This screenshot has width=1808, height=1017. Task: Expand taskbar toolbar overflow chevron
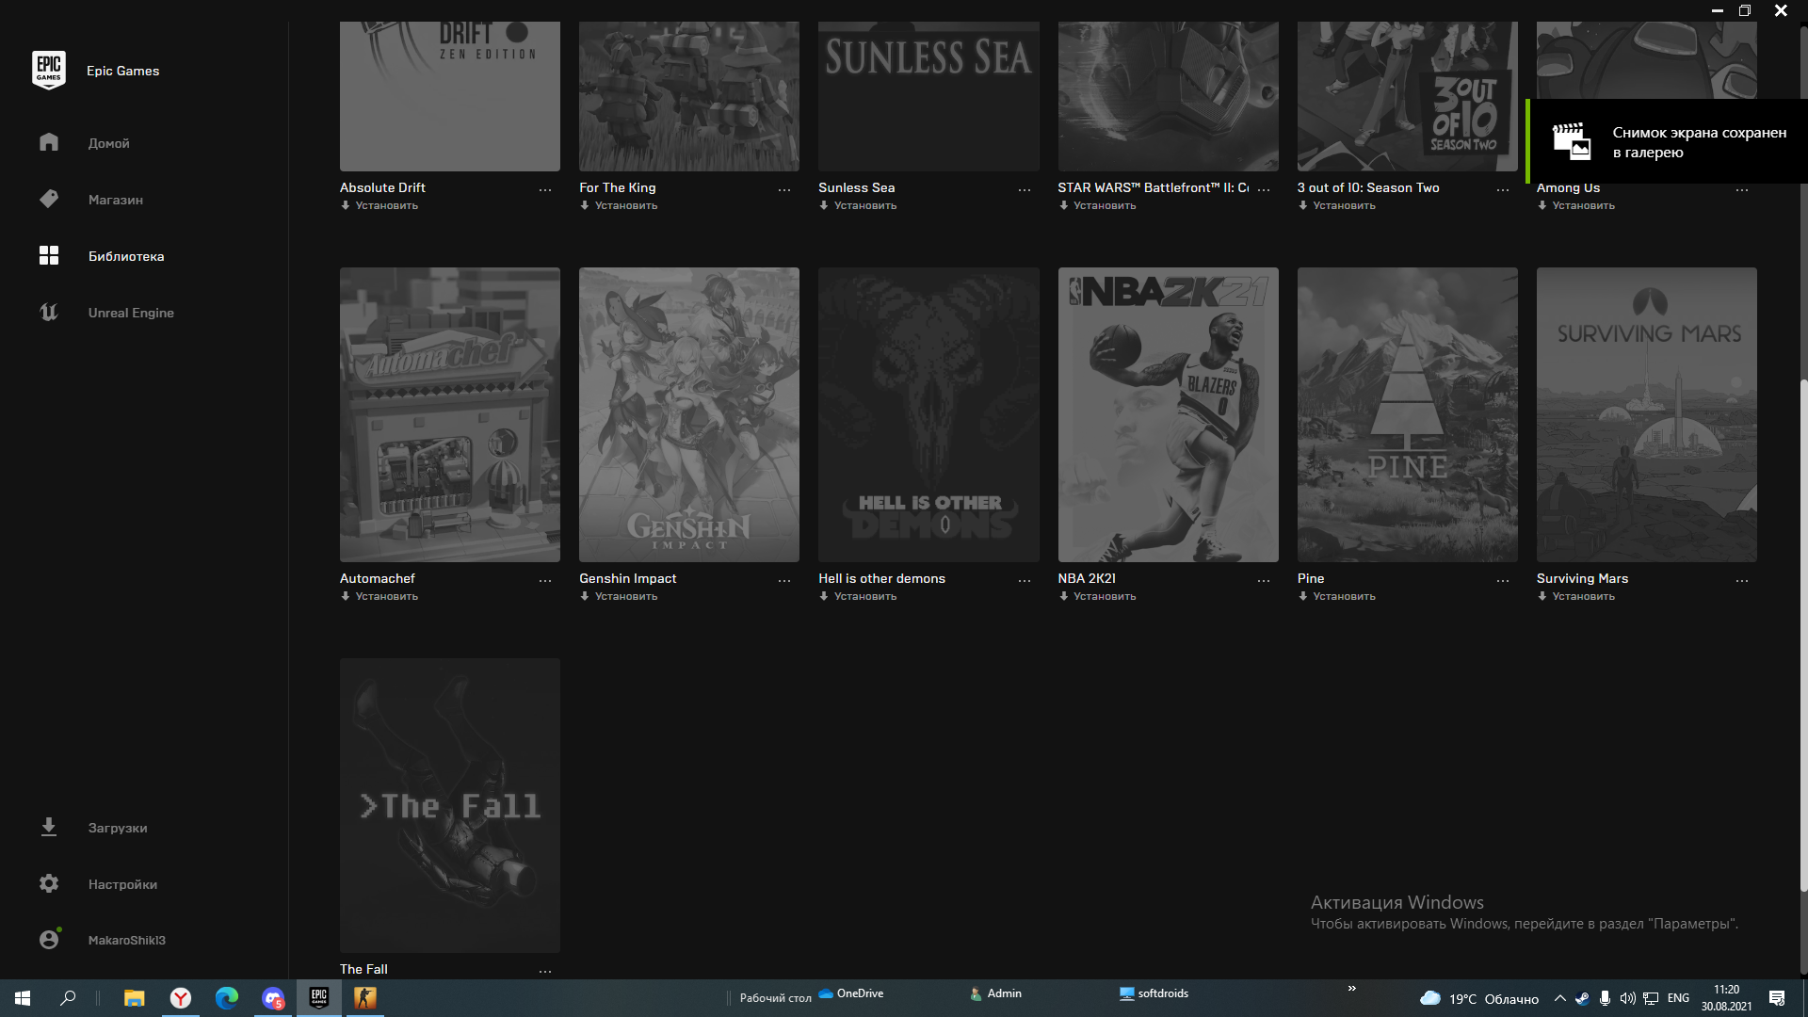click(1352, 988)
